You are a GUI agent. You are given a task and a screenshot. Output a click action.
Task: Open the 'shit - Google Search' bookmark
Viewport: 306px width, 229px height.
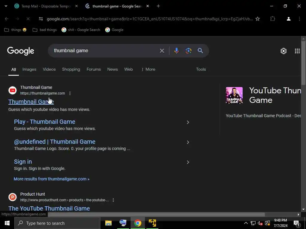[x=81, y=30]
